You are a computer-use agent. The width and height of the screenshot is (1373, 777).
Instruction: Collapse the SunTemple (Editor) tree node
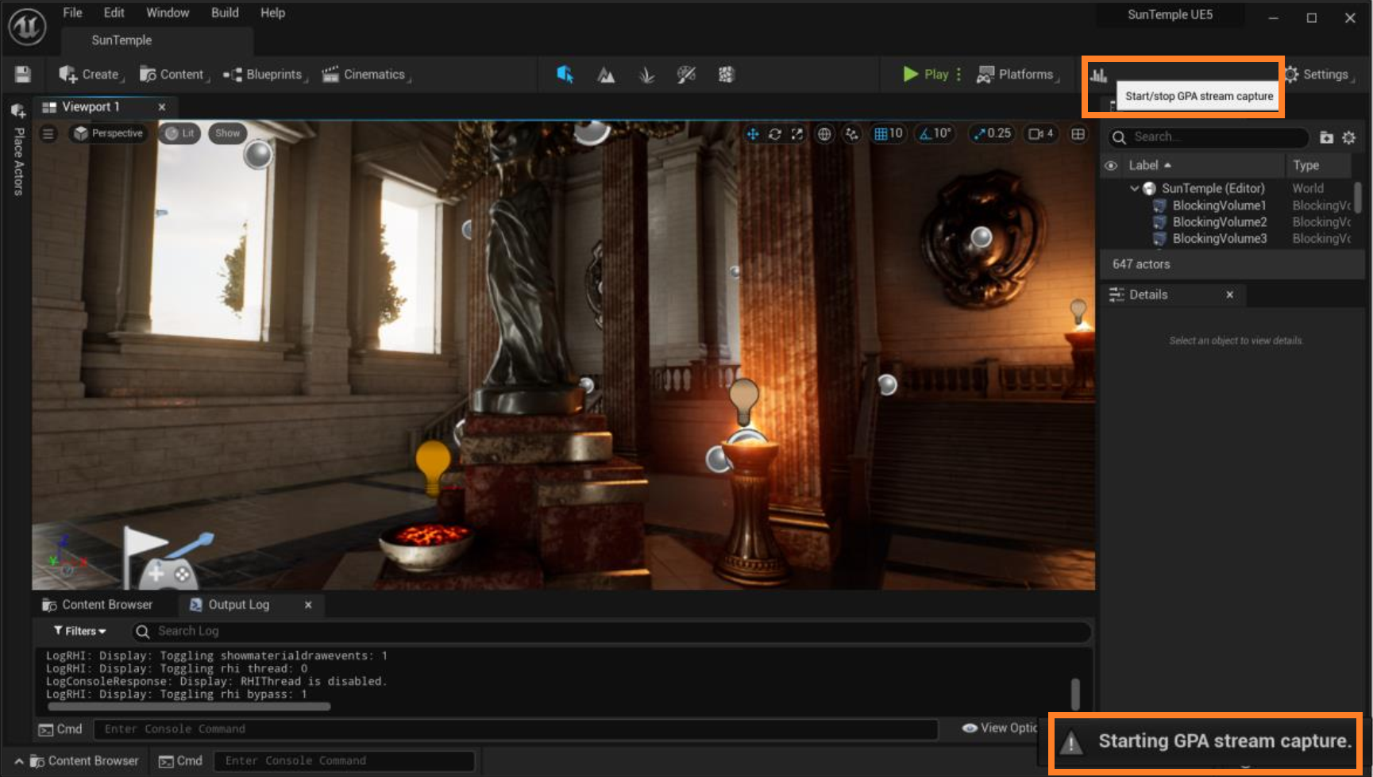point(1134,188)
